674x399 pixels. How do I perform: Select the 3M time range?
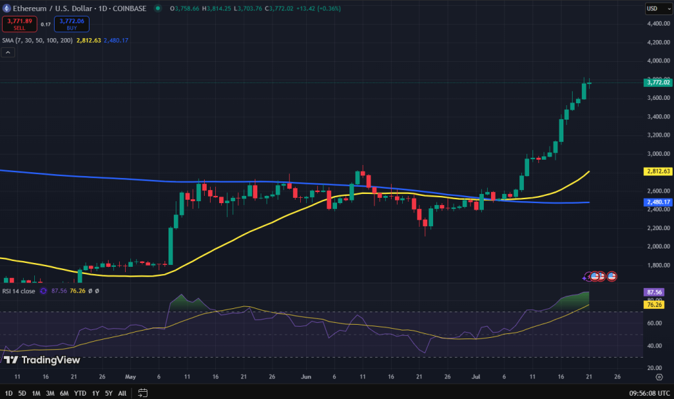[50, 393]
